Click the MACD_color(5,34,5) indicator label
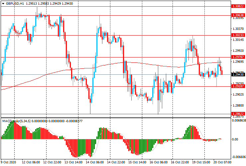Screen dimensions: 246x166 17,121
